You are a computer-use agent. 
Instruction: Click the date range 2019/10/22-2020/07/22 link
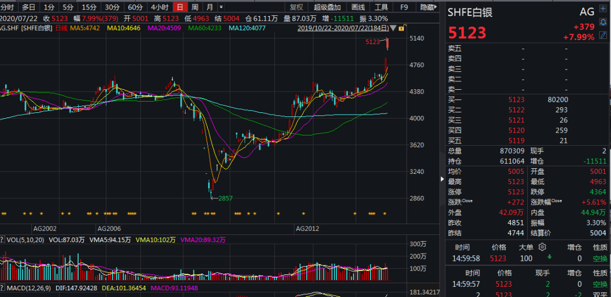click(343, 28)
